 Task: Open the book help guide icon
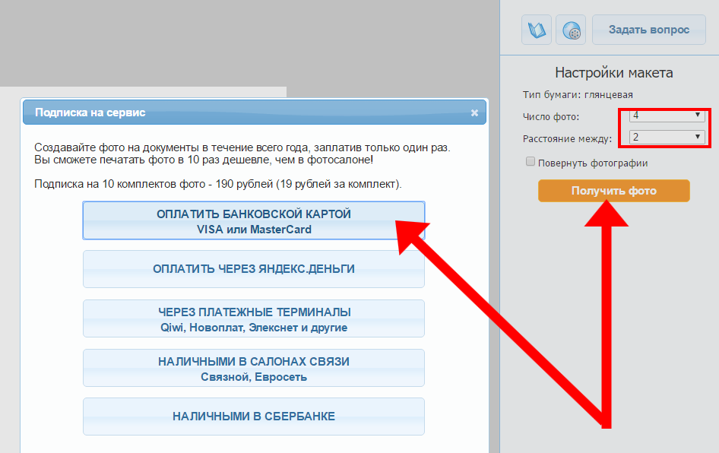(x=536, y=30)
